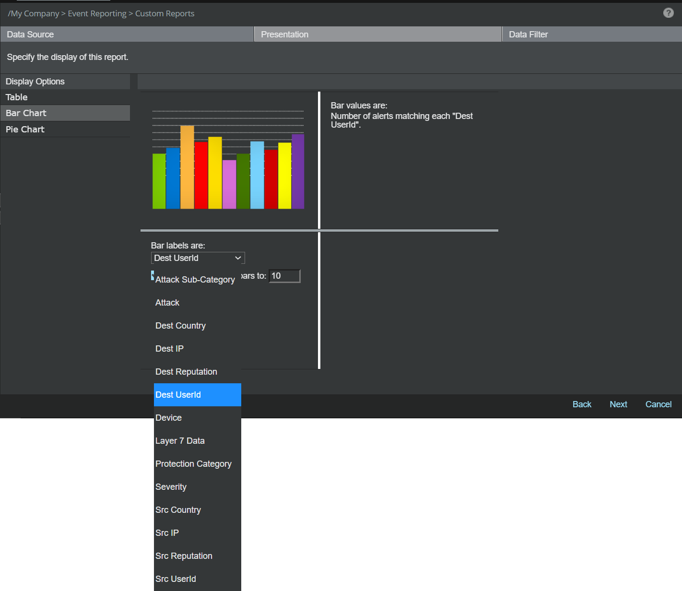This screenshot has width=682, height=591.
Task: Select the Attack option in dropdown
Action: 197,303
